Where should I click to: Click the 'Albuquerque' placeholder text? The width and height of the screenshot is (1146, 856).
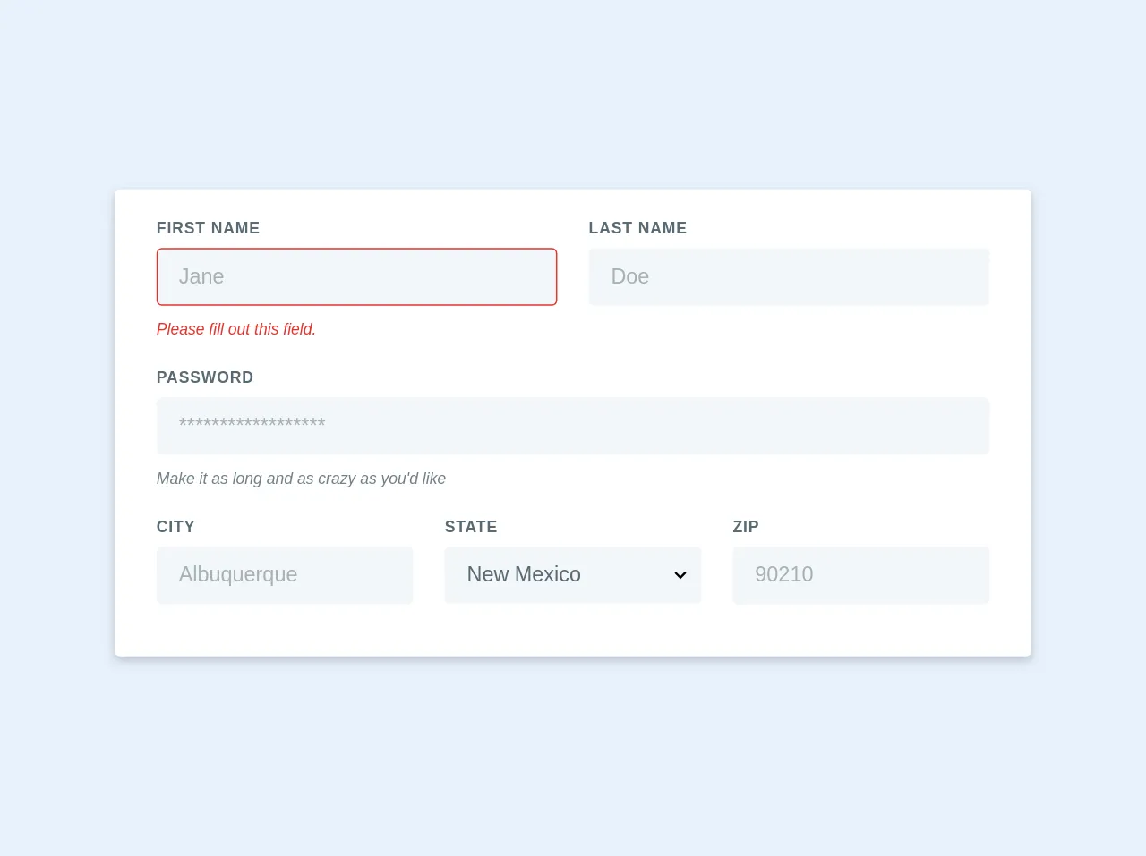[x=238, y=574]
